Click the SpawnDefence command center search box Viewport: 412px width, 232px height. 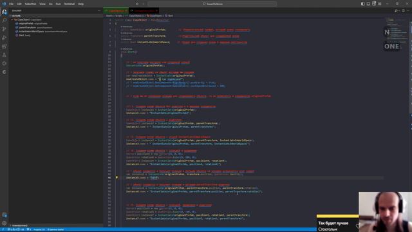pos(212,4)
